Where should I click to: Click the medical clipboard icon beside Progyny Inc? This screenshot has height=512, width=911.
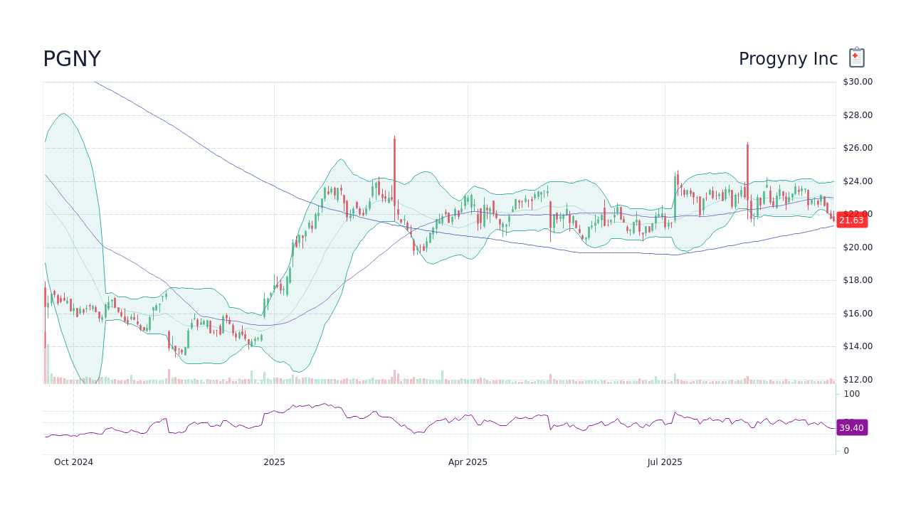(855, 58)
